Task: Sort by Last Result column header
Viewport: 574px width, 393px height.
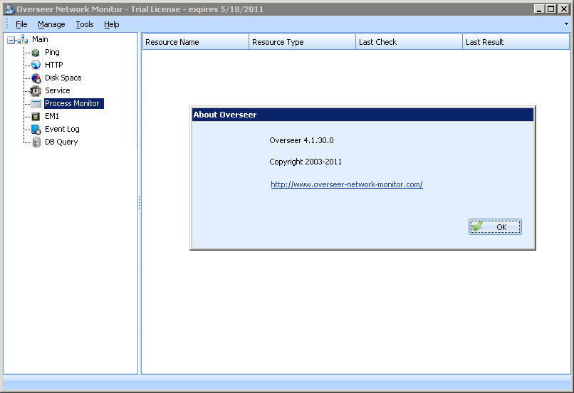Action: (x=516, y=42)
